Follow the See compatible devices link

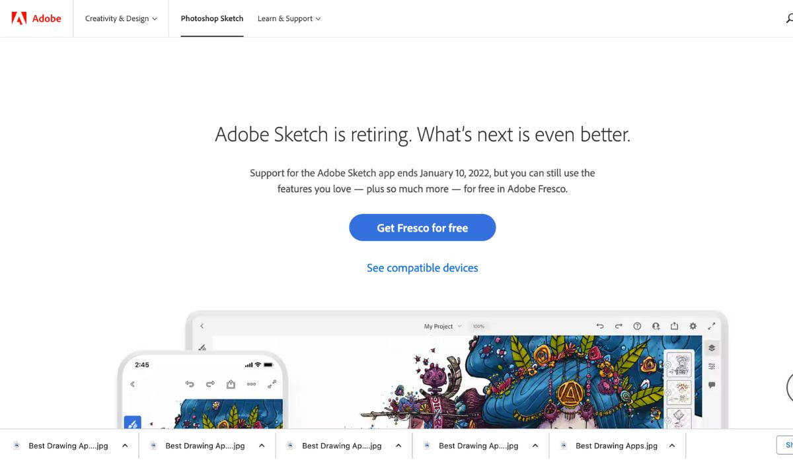tap(422, 267)
